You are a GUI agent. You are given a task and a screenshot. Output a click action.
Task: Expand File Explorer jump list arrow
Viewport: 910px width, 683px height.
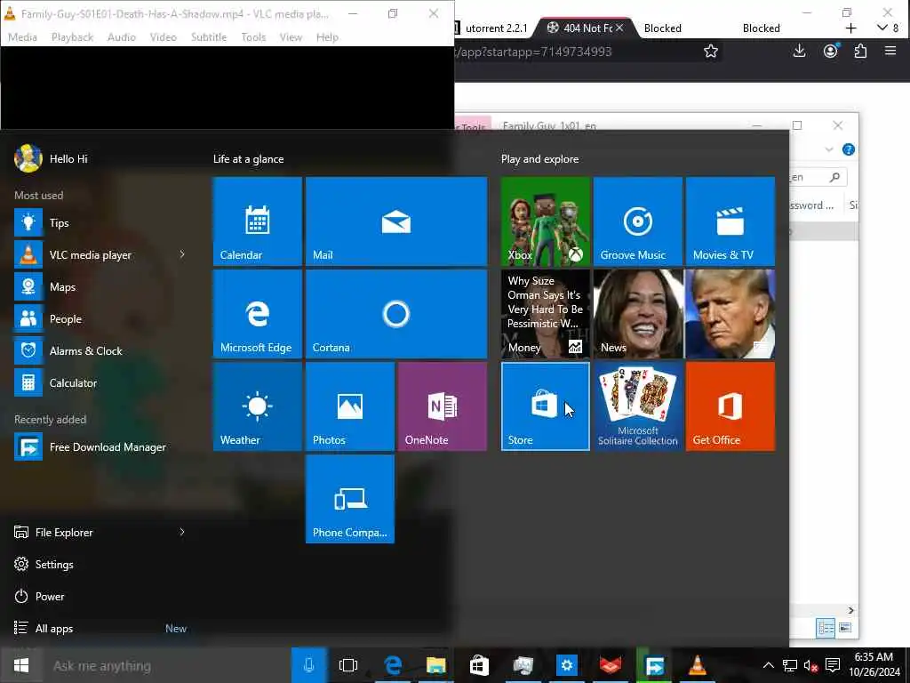pyautogui.click(x=182, y=532)
